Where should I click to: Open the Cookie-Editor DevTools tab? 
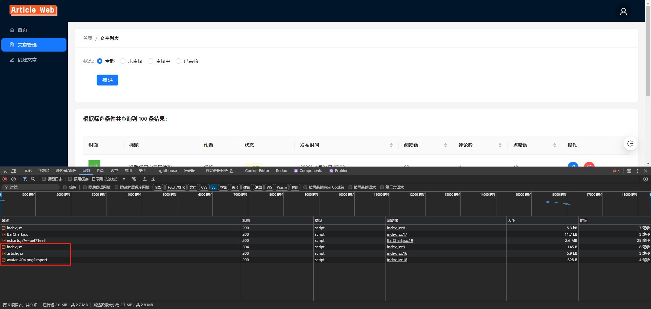click(257, 171)
